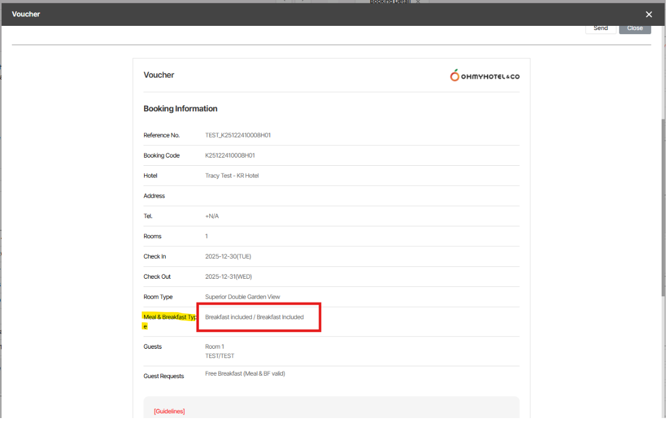Close the Voucher dialog with the X icon
671x421 pixels.
pyautogui.click(x=649, y=14)
